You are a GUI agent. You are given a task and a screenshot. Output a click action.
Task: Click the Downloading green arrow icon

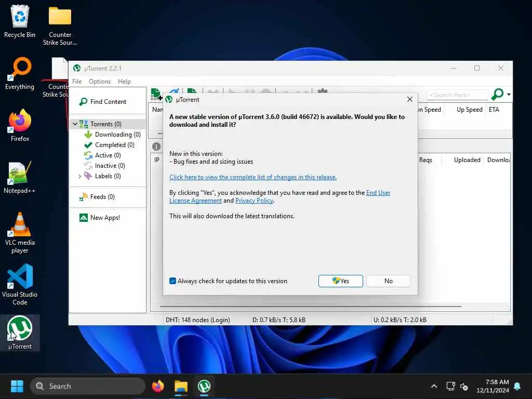click(88, 135)
